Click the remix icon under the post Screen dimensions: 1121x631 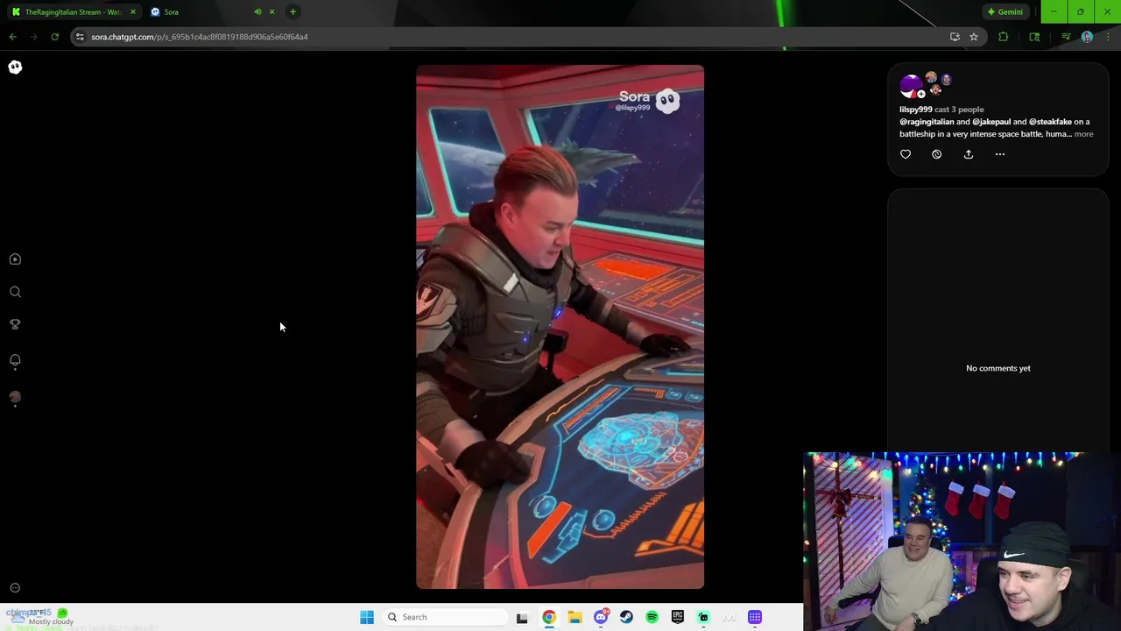(937, 154)
